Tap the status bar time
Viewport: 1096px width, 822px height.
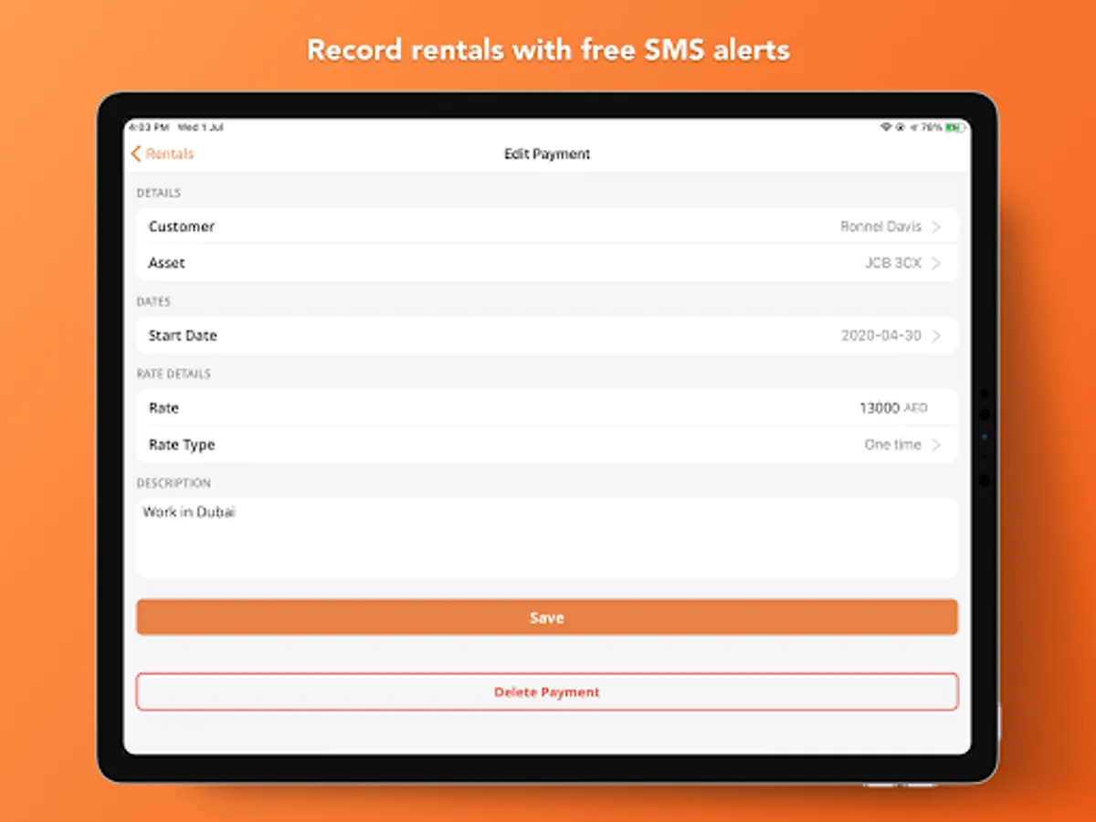coord(148,127)
